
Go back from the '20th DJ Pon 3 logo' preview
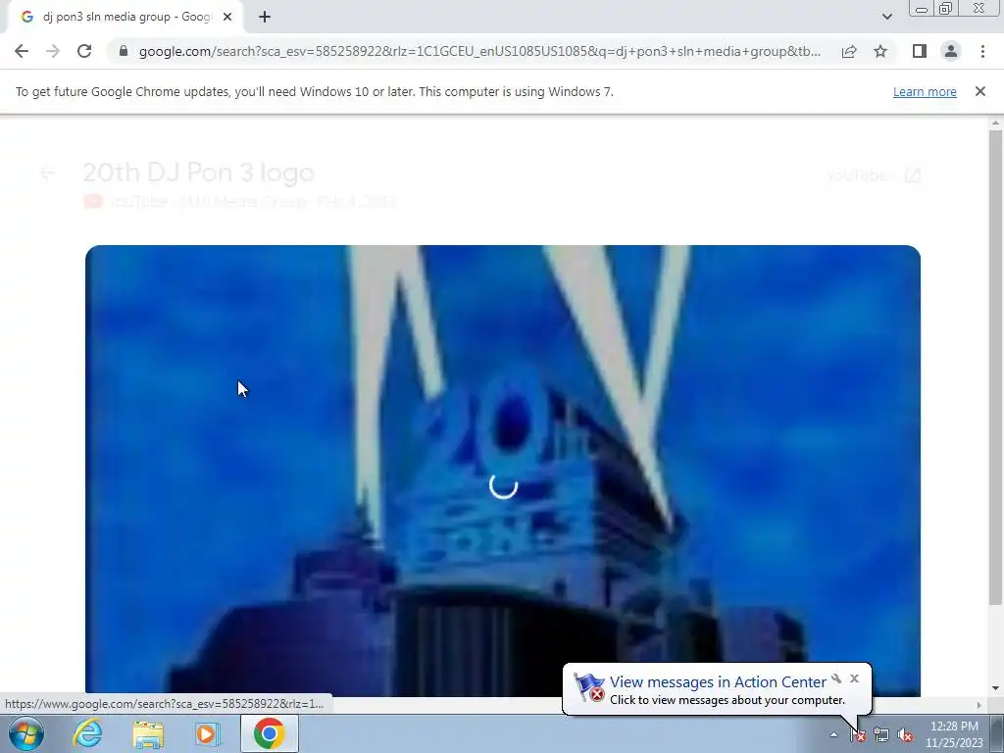pos(47,173)
